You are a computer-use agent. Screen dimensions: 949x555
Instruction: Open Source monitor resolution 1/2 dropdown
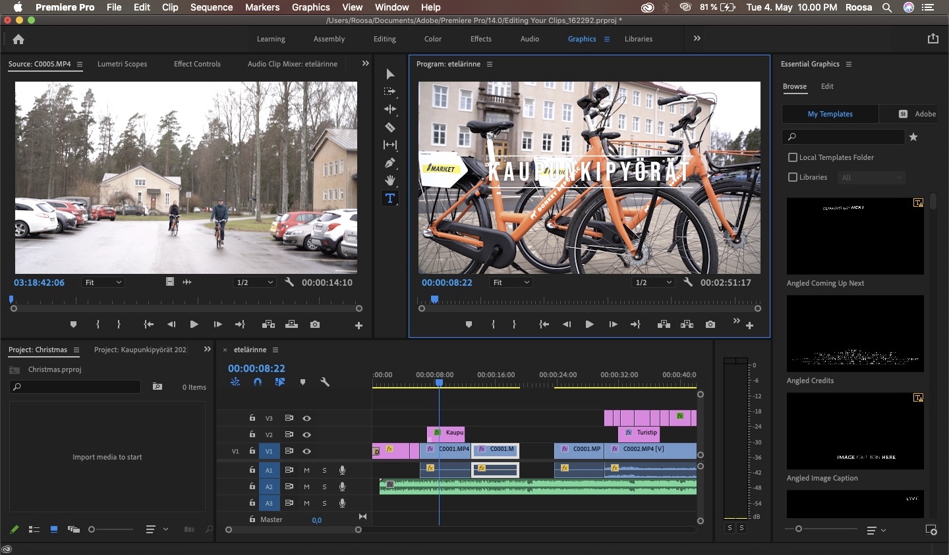[x=255, y=282]
